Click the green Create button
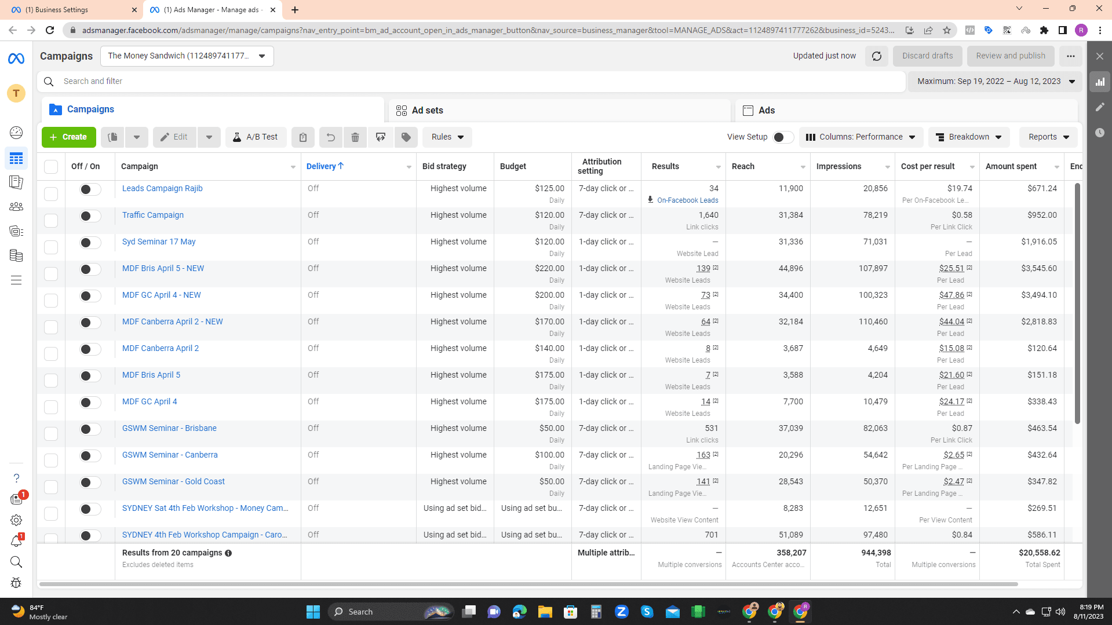This screenshot has height=625, width=1112. (x=69, y=137)
